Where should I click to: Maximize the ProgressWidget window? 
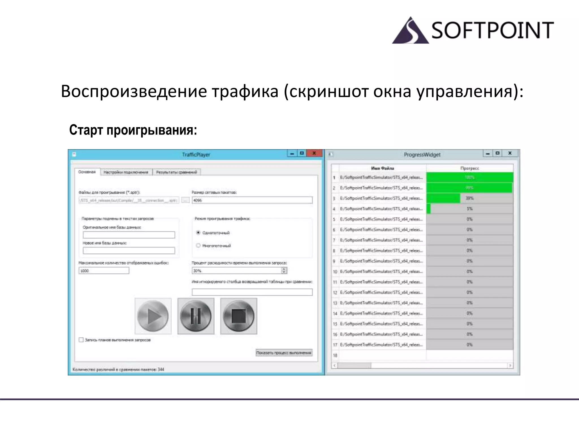(497, 153)
